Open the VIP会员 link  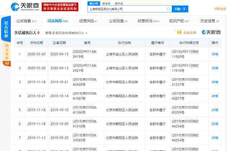(220, 9)
